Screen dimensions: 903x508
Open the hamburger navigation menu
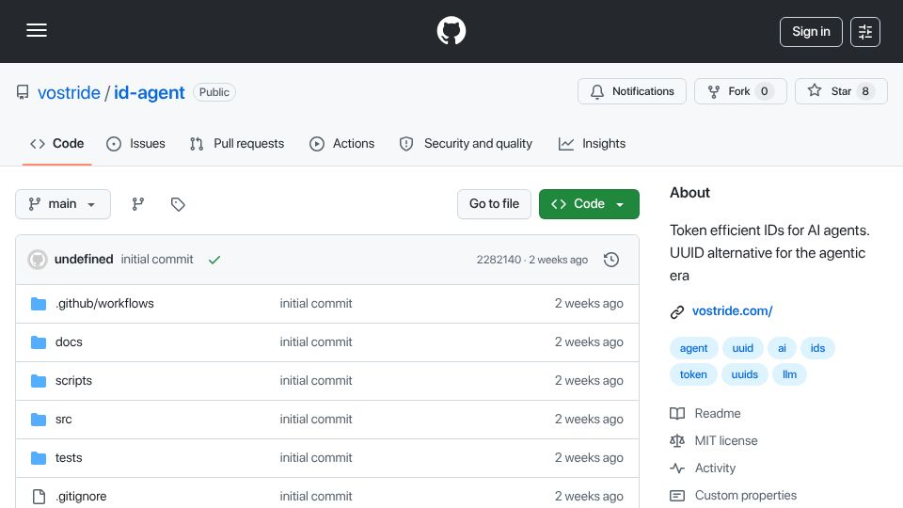coord(37,30)
